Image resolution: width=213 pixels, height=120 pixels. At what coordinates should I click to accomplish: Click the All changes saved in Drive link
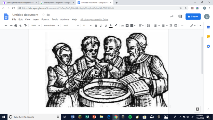click(94, 19)
